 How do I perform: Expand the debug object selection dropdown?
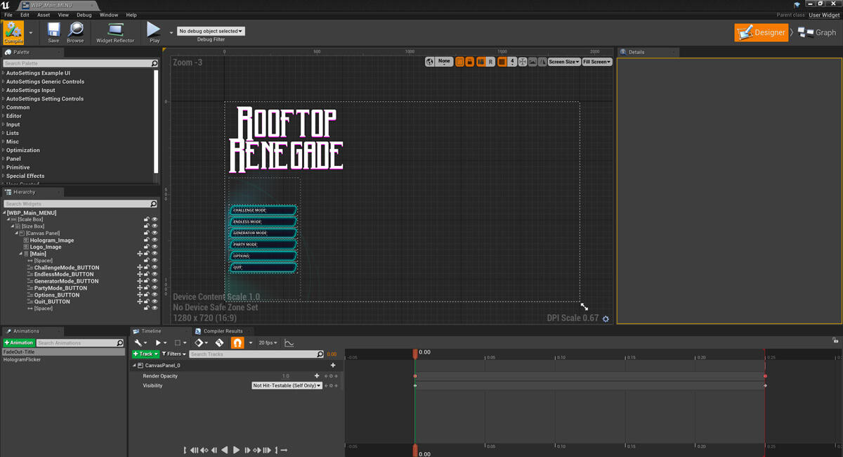coord(211,31)
